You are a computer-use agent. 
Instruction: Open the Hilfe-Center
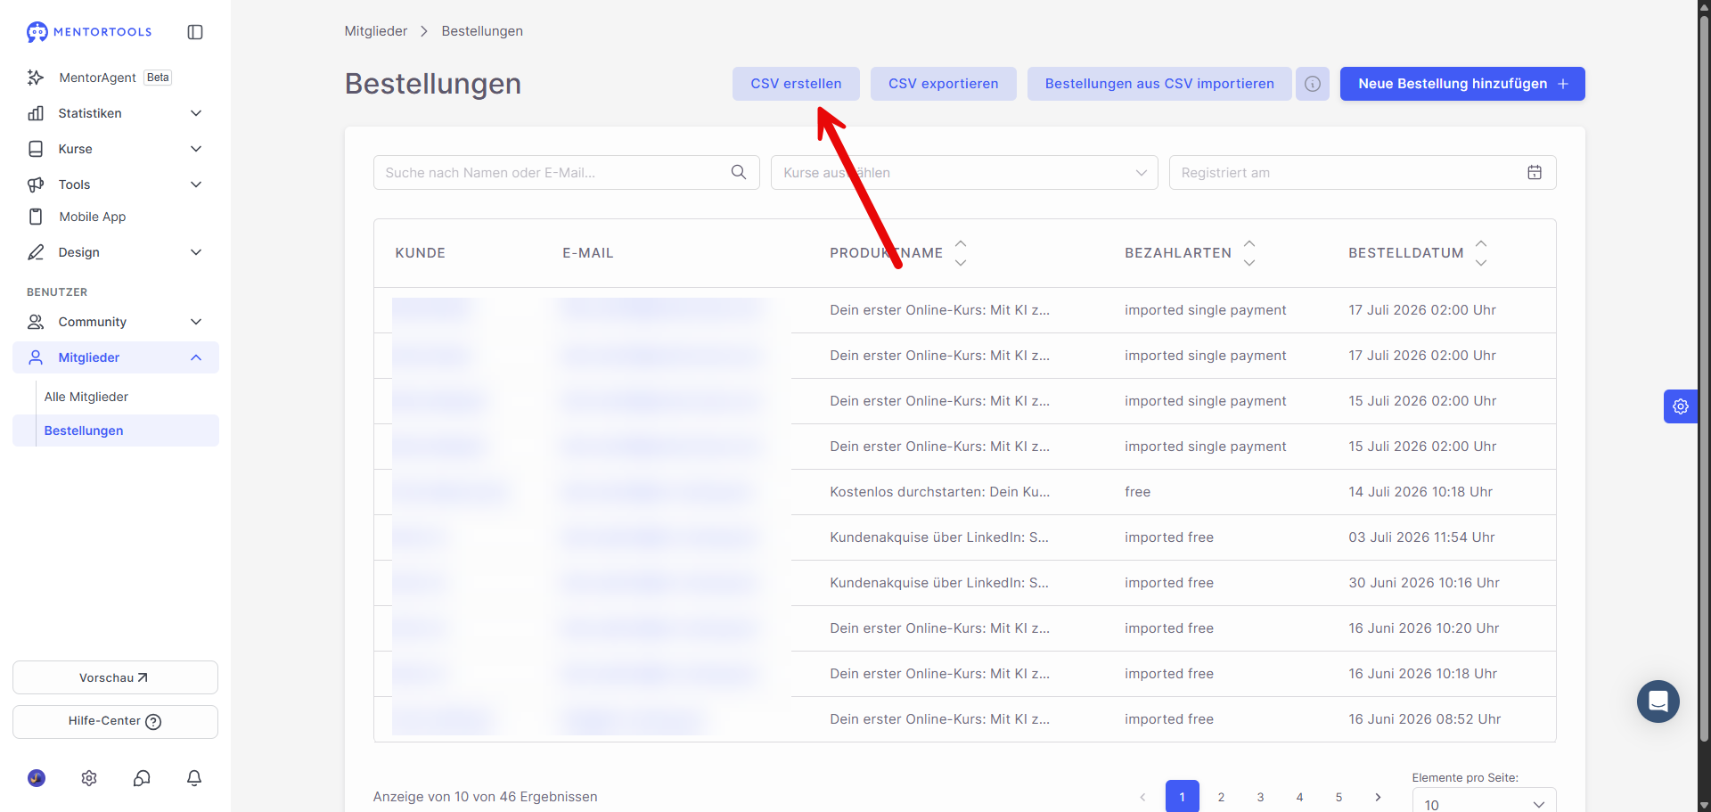[115, 722]
